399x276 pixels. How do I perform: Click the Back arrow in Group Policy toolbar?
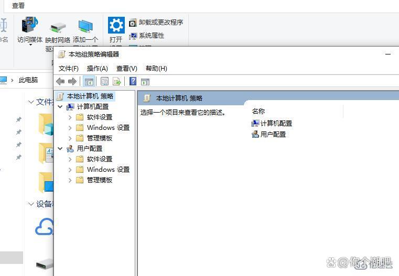[60, 82]
